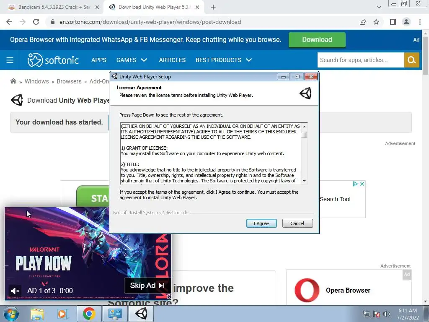This screenshot has height=322, width=429.
Task: Cancel the Unity Web Player setup
Action: coord(297,223)
